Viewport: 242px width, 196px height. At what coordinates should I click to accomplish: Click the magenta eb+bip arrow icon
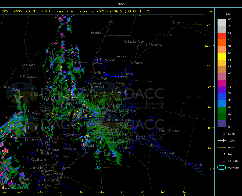(222, 161)
